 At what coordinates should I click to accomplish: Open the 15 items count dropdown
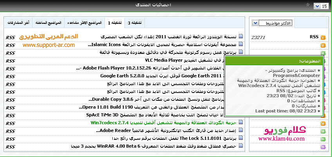(x=317, y=6)
